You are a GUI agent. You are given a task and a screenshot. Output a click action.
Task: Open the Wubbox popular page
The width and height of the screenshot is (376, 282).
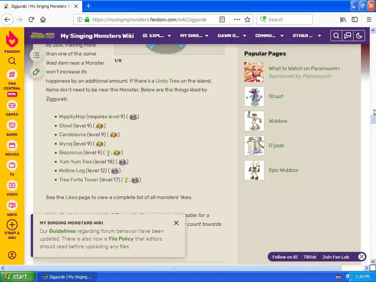pos(278,121)
